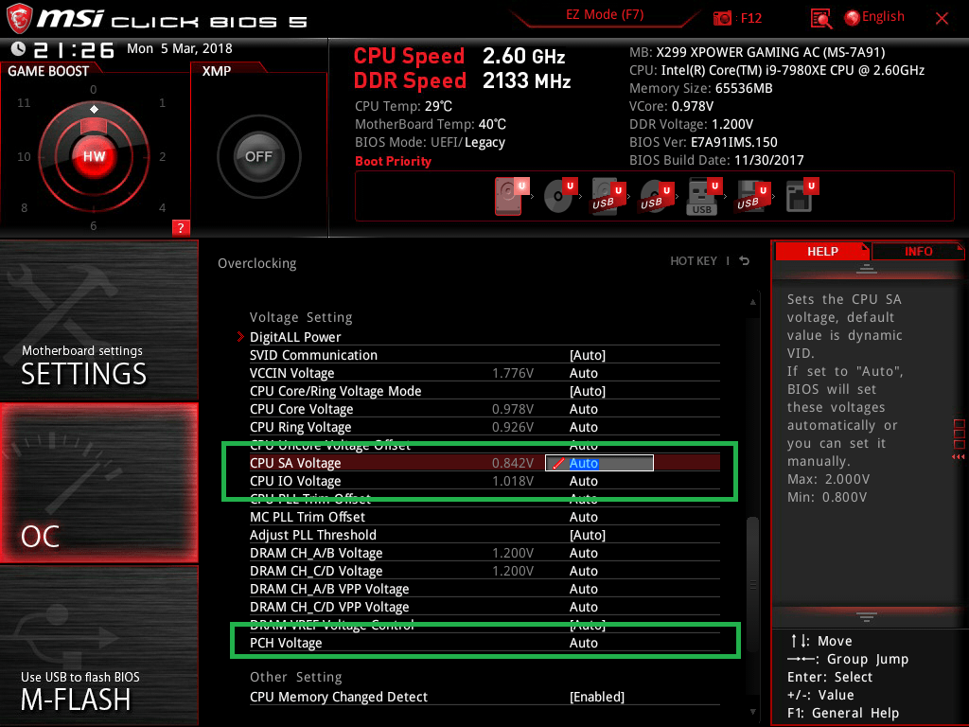Open the M-FLASH BIOS flashing section
Viewport: 969px width, 727px height.
[98, 646]
